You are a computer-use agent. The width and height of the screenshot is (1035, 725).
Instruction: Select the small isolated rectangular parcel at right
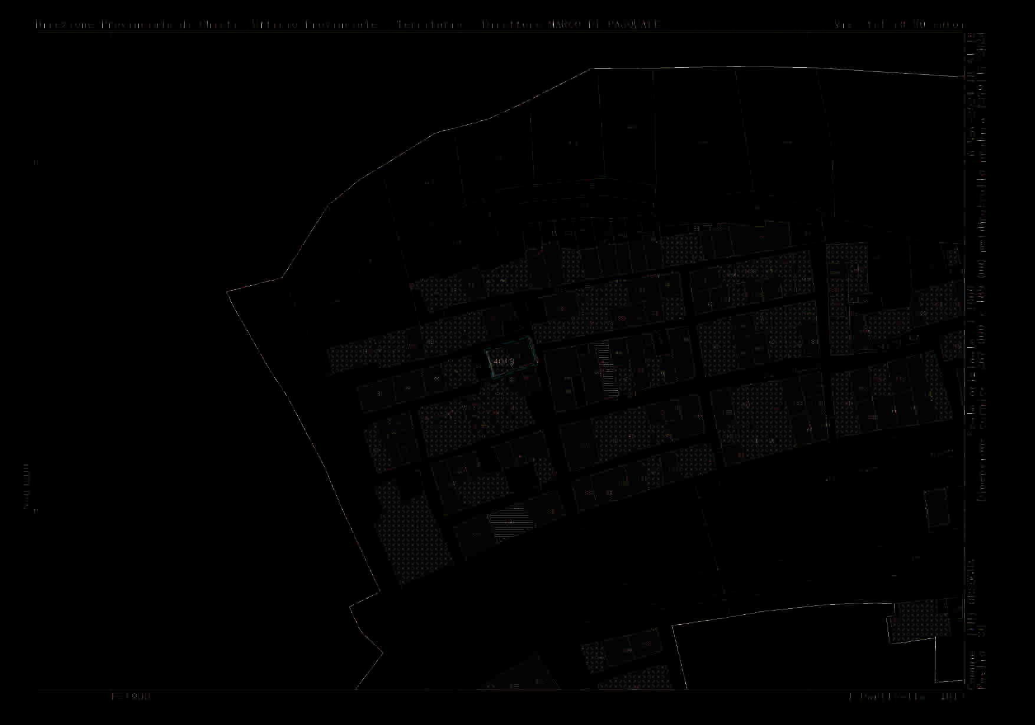click(x=935, y=508)
